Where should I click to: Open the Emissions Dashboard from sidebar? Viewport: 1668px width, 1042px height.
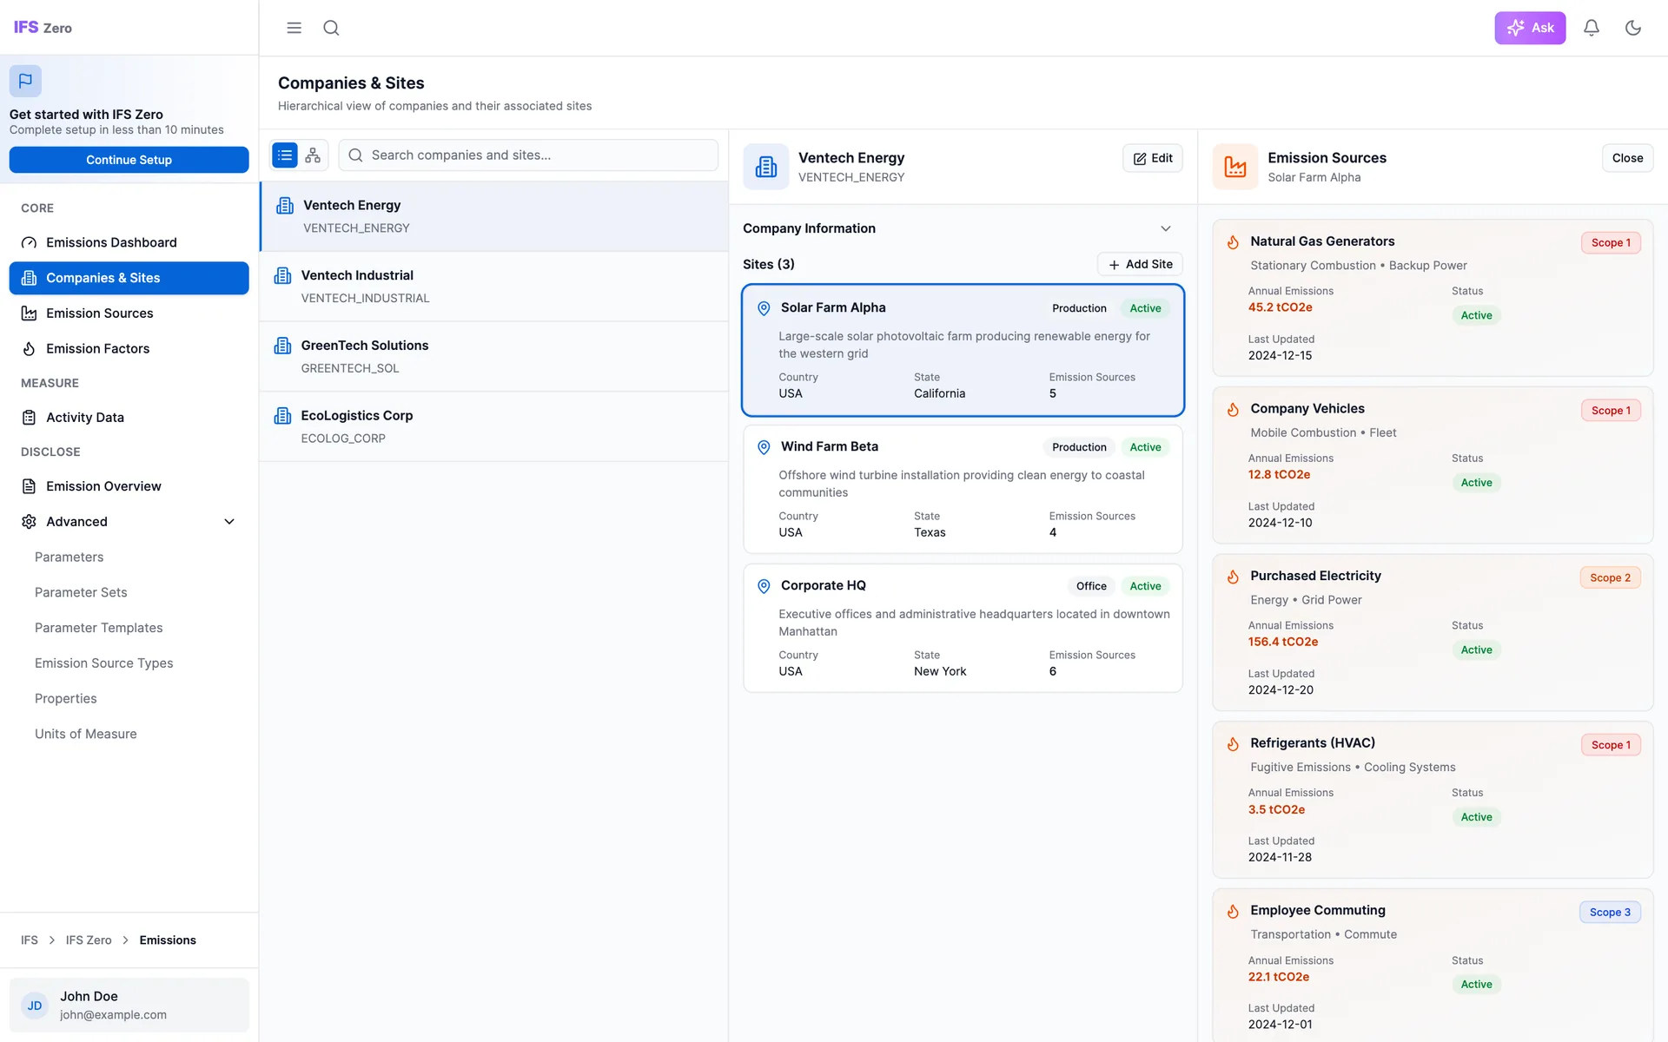(111, 242)
